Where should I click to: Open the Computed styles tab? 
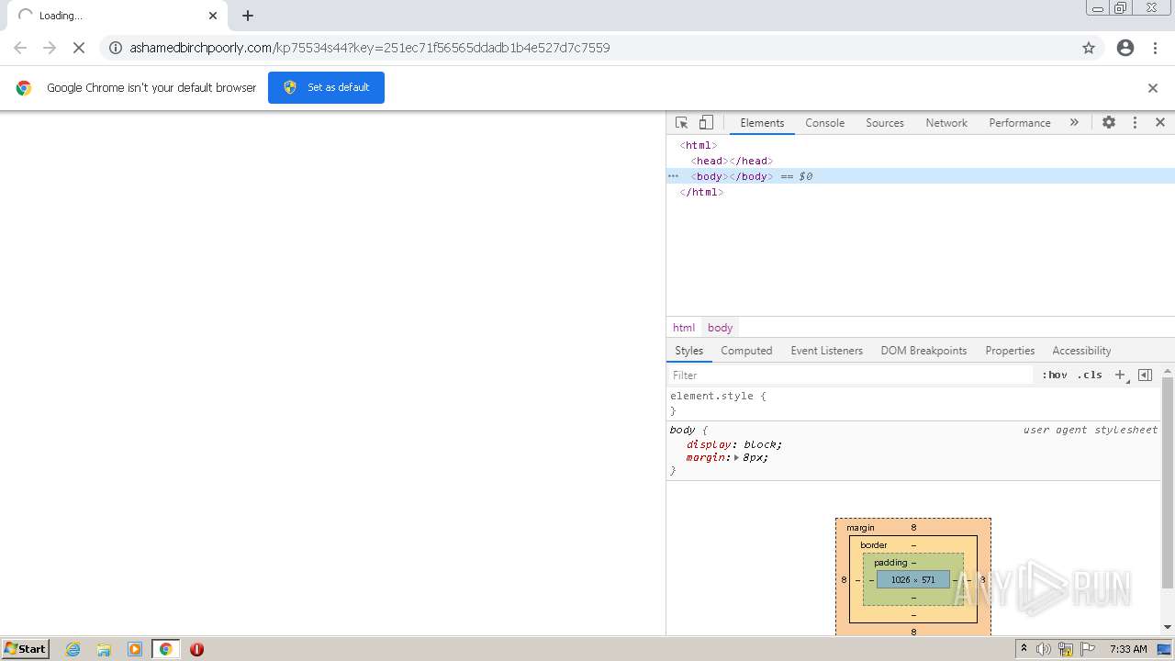pos(746,351)
